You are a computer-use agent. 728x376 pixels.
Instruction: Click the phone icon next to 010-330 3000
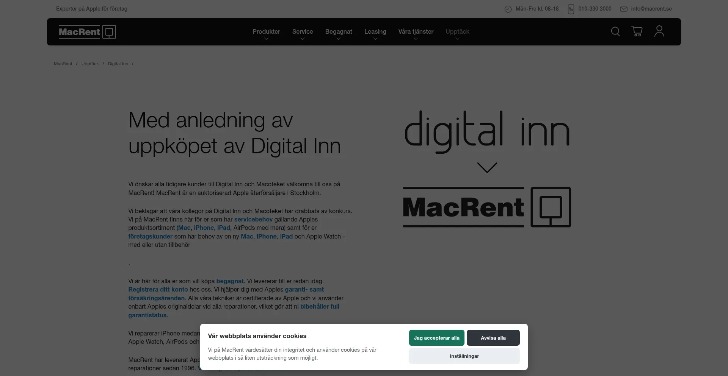(x=571, y=9)
